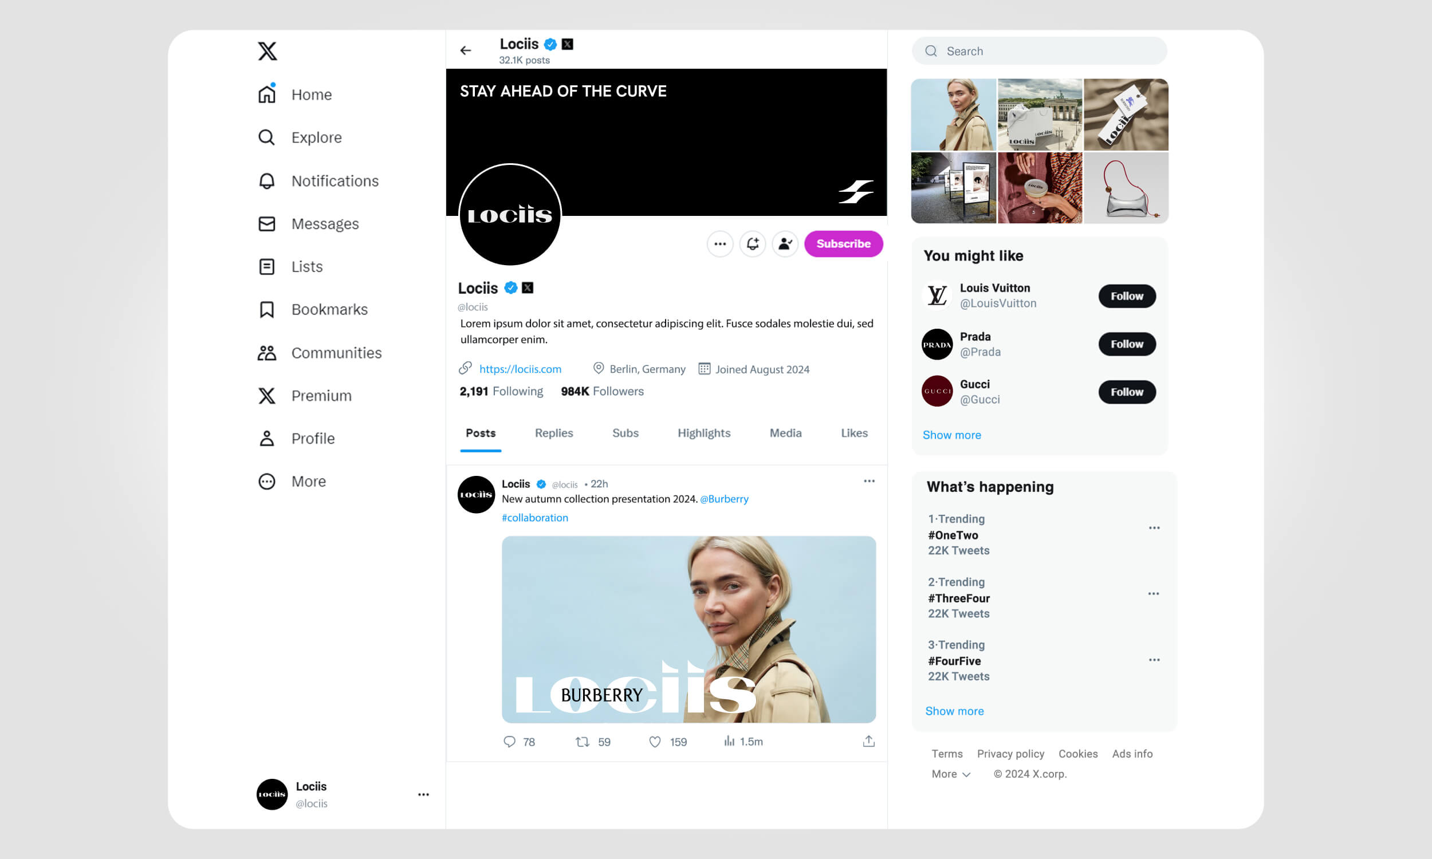Toggle post notifications bell on profile

click(753, 244)
